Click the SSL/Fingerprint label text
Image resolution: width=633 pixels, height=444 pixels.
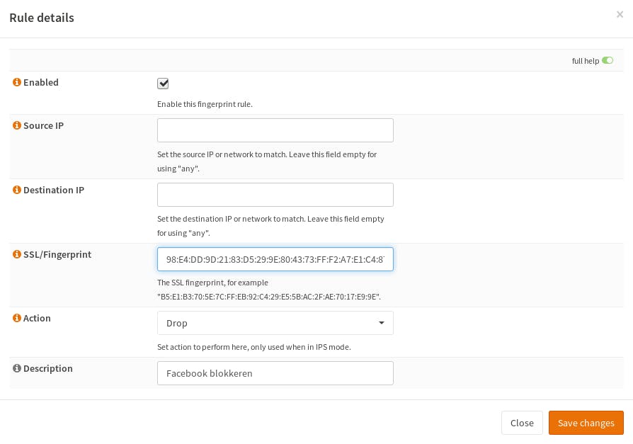(x=57, y=254)
